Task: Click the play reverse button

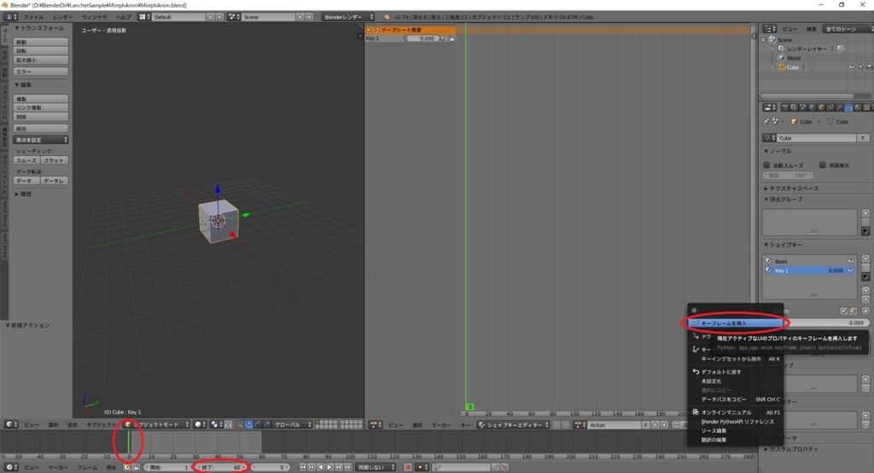Action: pyautogui.click(x=321, y=467)
